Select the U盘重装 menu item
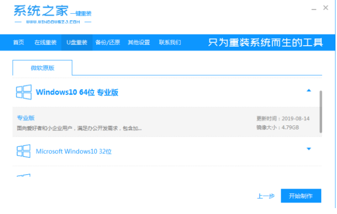Image resolution: width=337 pixels, height=214 pixels. coord(76,42)
